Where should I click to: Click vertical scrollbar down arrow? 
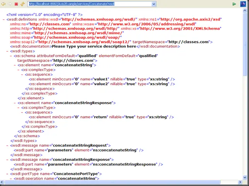point(245,177)
